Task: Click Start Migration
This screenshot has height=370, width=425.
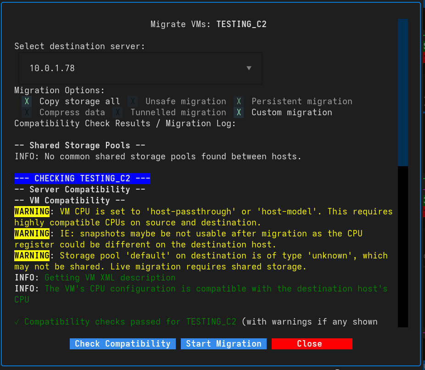Action: pyautogui.click(x=224, y=343)
